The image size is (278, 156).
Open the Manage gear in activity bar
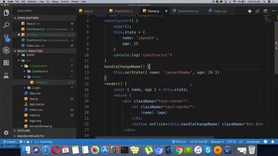[6, 133]
